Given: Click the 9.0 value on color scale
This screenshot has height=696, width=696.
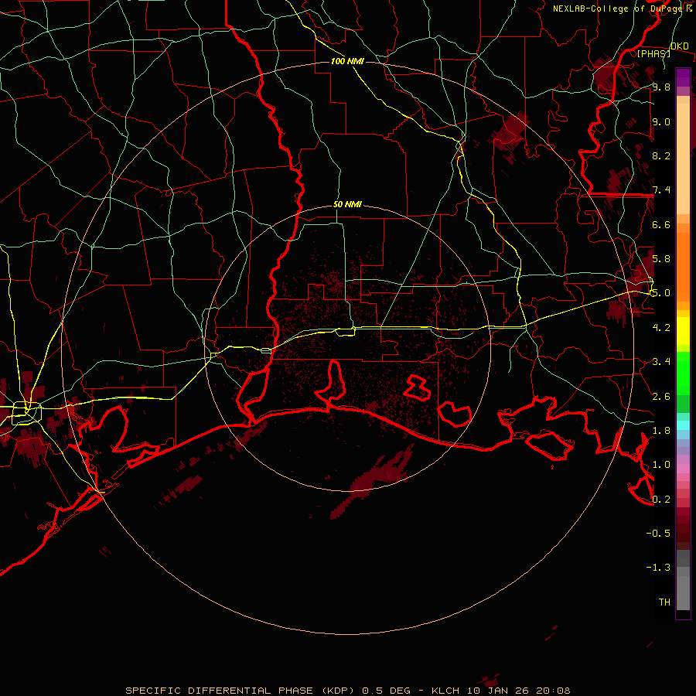Looking at the screenshot, I should tap(661, 121).
